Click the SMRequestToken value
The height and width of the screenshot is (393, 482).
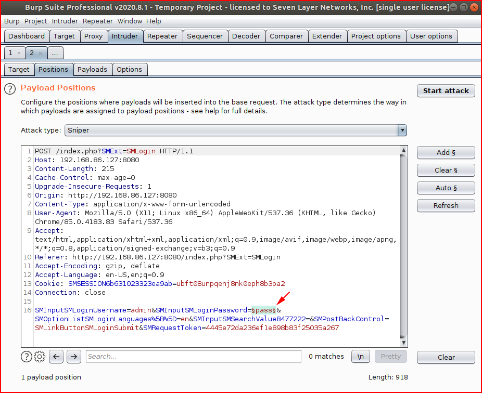point(272,328)
